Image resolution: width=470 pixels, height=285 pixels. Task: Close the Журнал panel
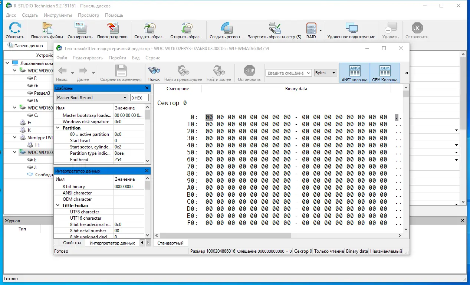(x=463, y=220)
